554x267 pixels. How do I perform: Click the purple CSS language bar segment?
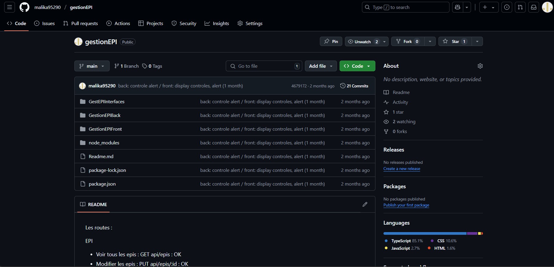[x=472, y=233]
